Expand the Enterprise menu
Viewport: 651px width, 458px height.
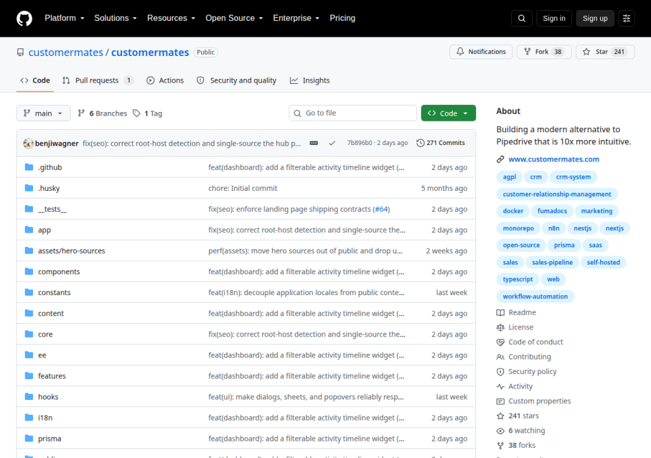pos(296,18)
